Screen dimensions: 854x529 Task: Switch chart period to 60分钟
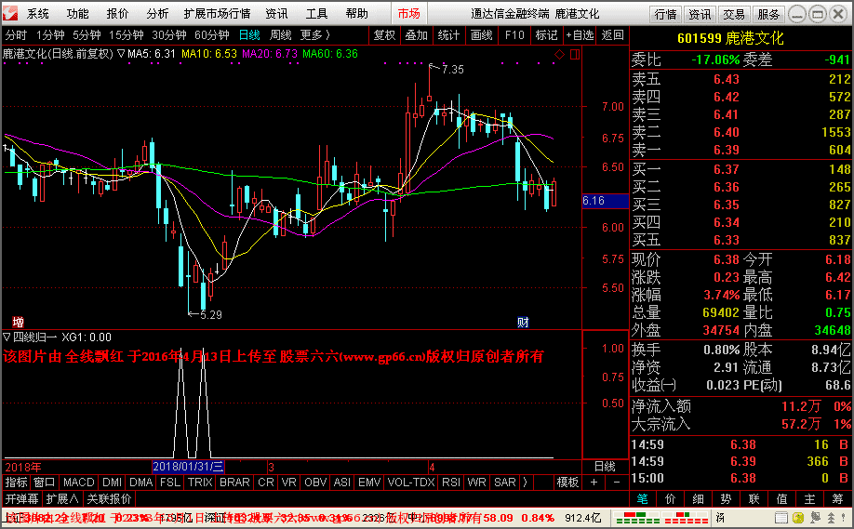click(211, 35)
